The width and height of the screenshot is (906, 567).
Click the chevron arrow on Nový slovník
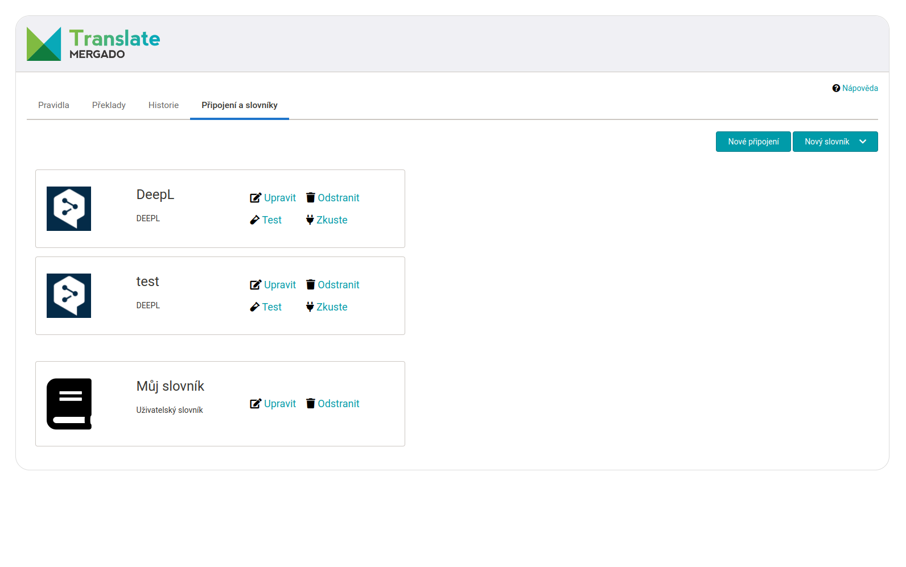click(x=863, y=142)
